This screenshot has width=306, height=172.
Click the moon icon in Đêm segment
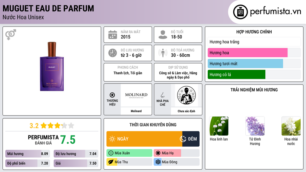pyautogui.click(x=183, y=139)
